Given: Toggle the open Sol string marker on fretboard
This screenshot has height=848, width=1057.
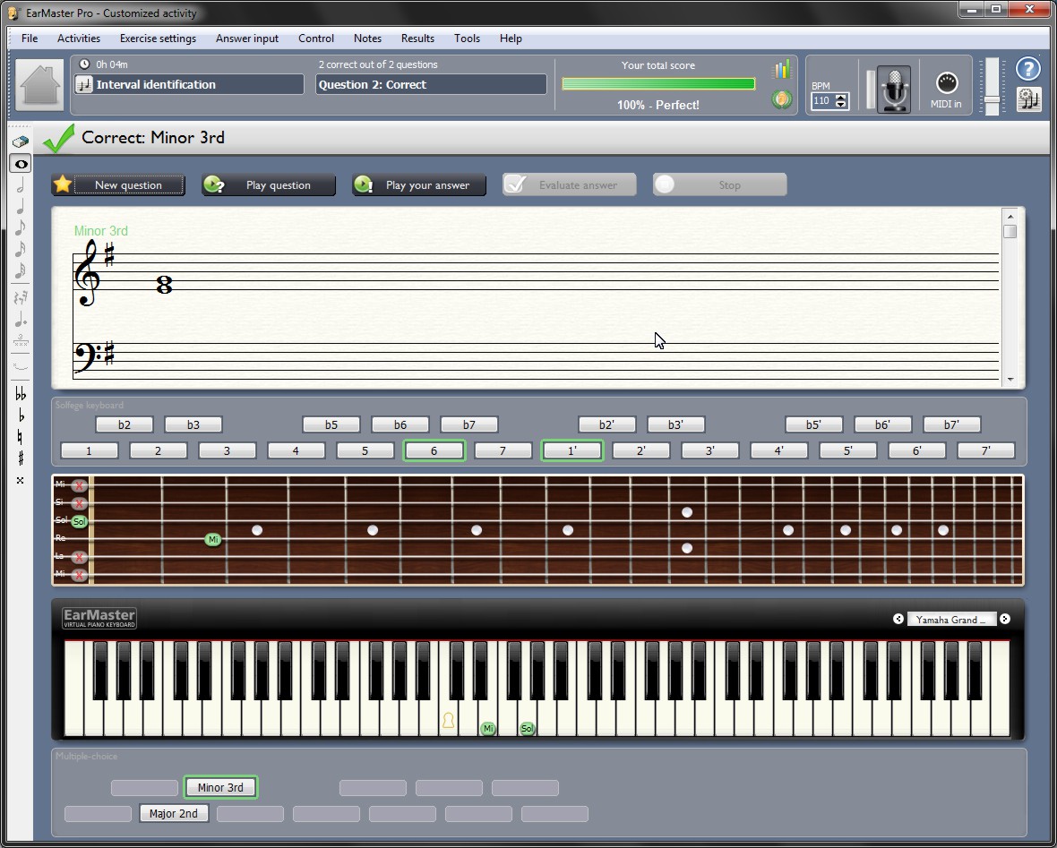Looking at the screenshot, I should click(80, 521).
